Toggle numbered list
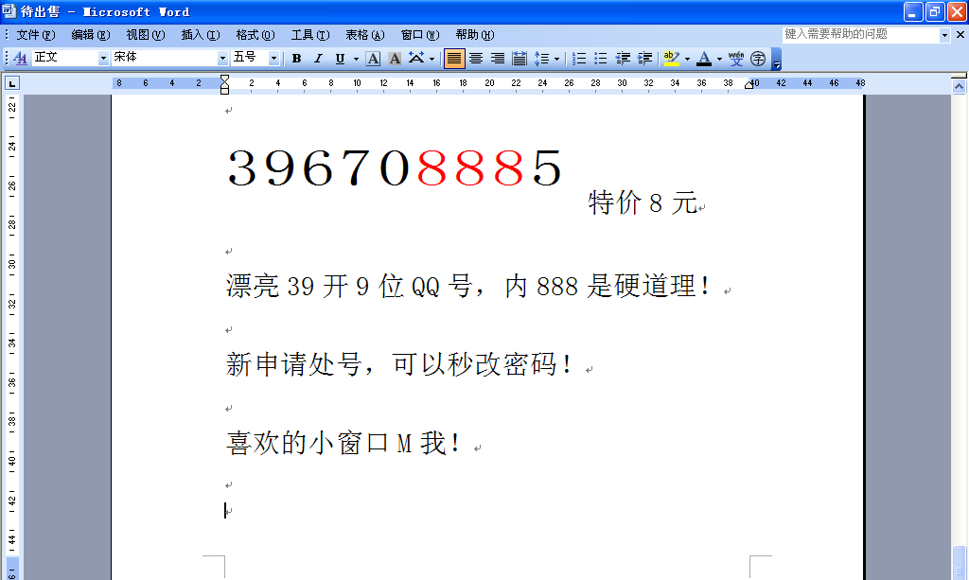 pyautogui.click(x=579, y=58)
